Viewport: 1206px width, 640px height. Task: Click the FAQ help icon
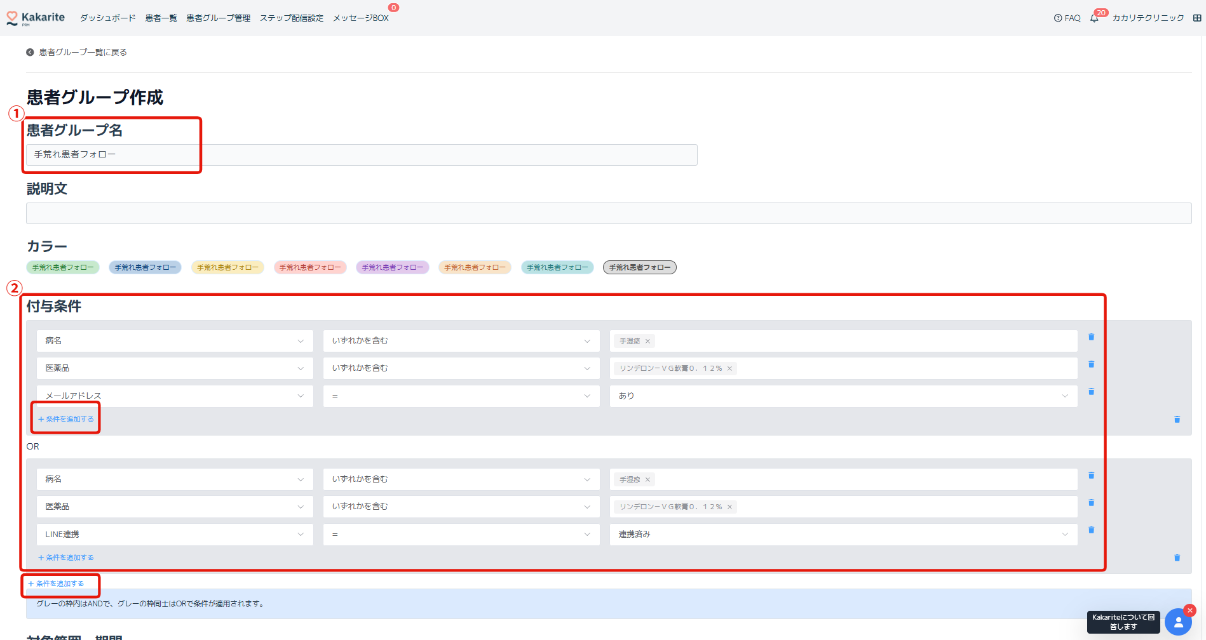click(x=1058, y=18)
